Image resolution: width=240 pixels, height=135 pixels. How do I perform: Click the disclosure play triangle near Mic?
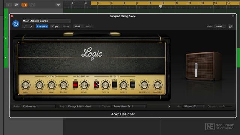[169, 106]
